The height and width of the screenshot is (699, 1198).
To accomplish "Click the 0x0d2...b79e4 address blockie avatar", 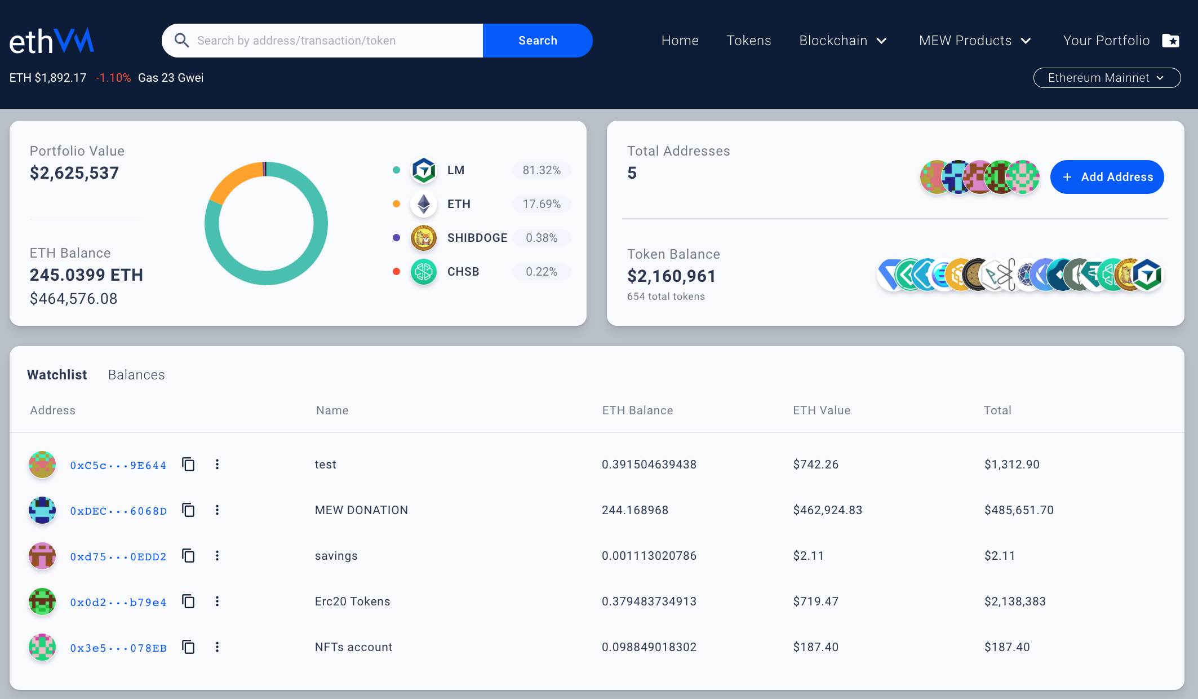I will pos(42,601).
